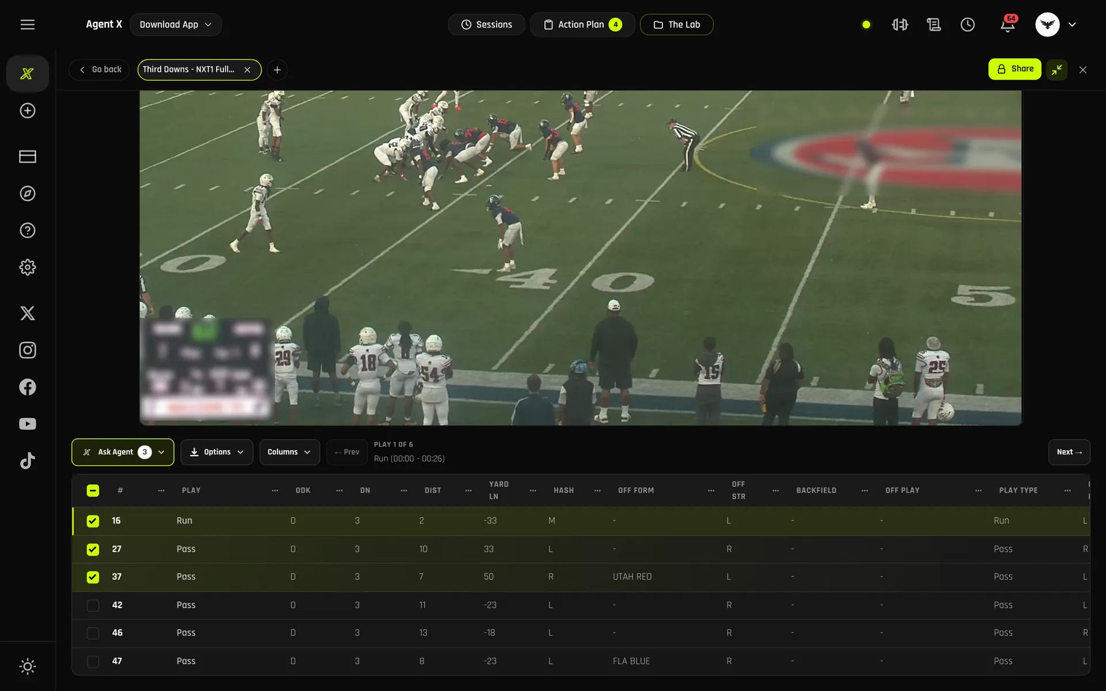1106x691 pixels.
Task: Open the Facebook icon
Action: pyautogui.click(x=28, y=387)
